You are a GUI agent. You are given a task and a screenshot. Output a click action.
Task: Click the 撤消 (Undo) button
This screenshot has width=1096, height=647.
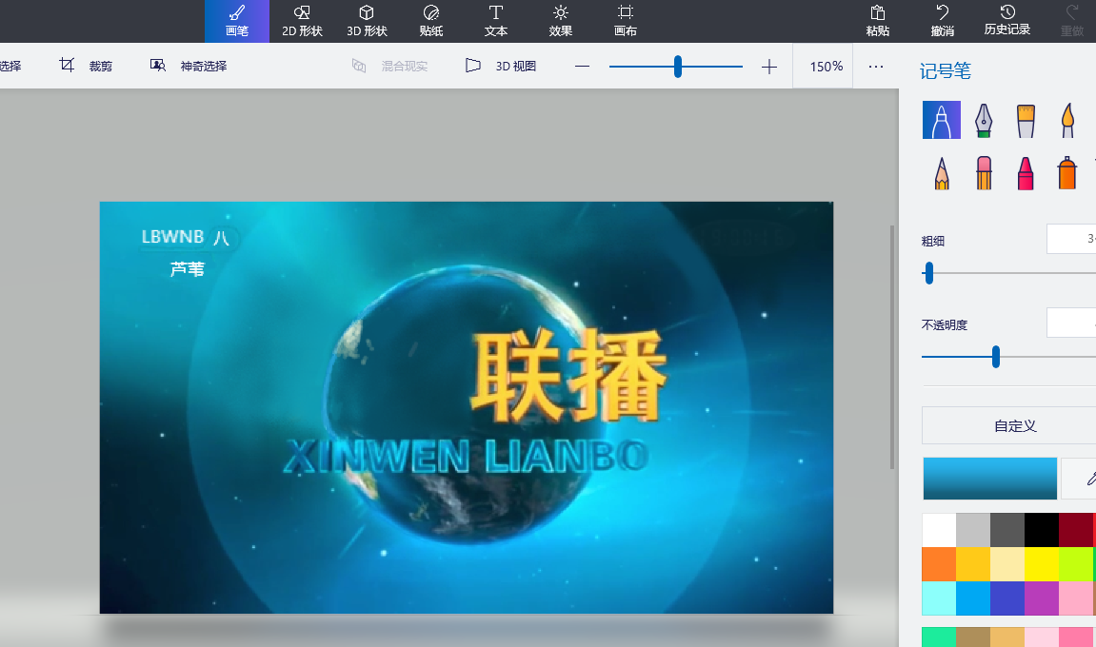[943, 21]
